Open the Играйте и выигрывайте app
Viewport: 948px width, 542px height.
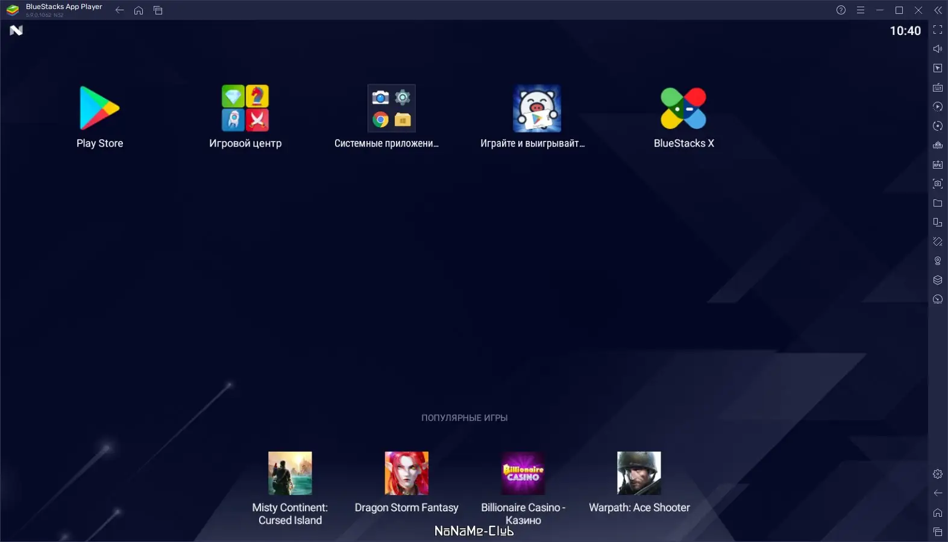coord(537,108)
